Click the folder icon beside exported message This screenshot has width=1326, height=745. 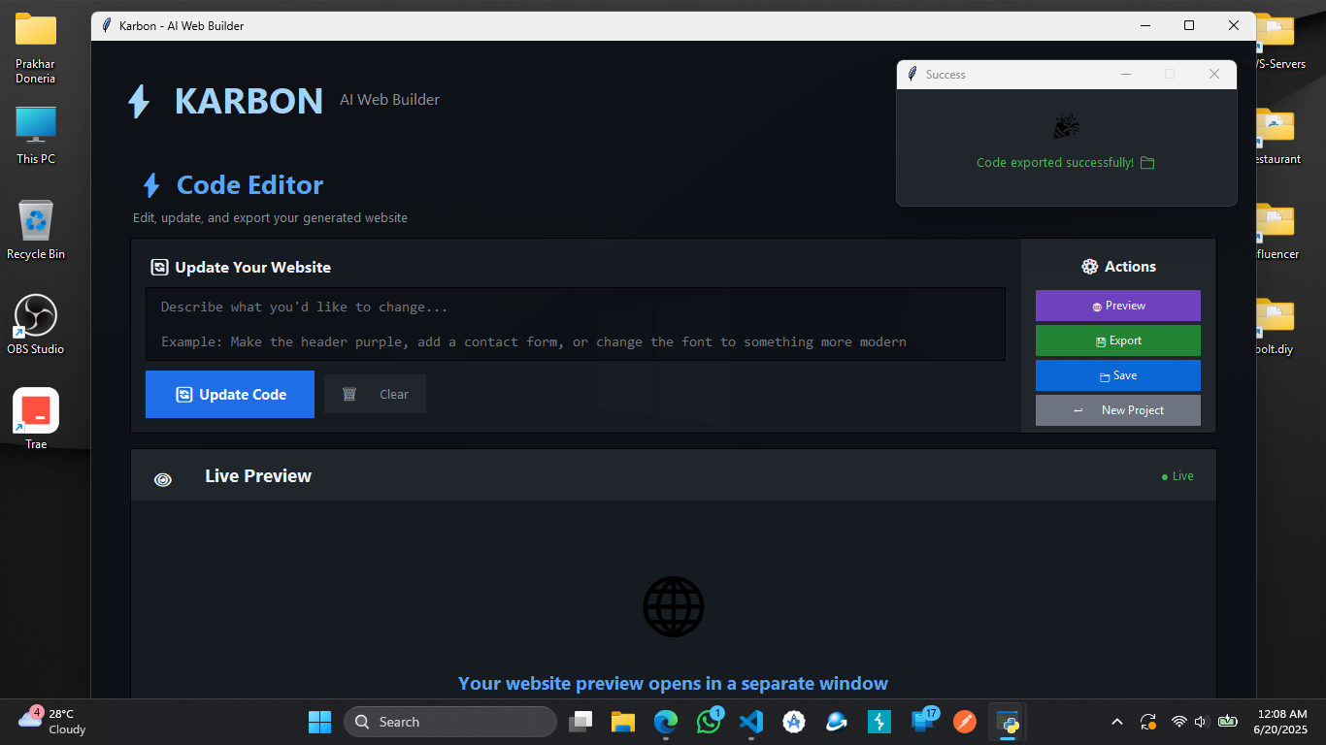1147,163
